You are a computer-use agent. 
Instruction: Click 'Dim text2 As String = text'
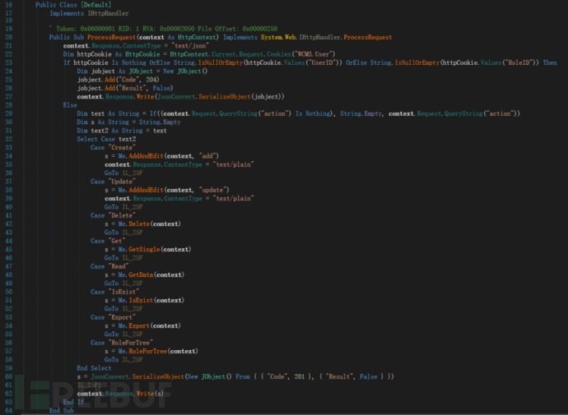pyautogui.click(x=122, y=131)
